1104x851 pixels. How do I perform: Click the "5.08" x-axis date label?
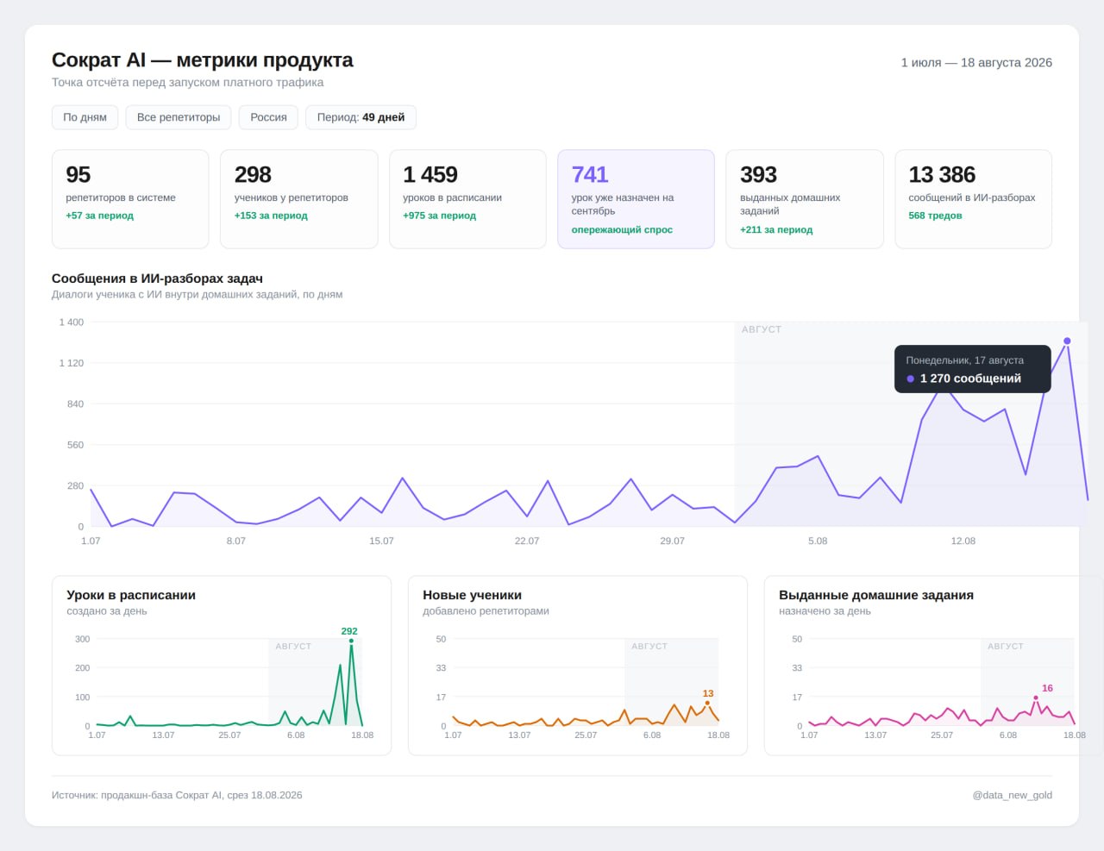click(818, 541)
